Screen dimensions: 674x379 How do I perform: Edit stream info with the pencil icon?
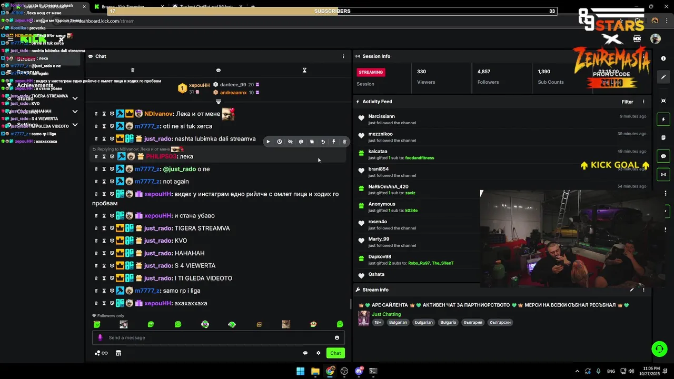(x=631, y=290)
